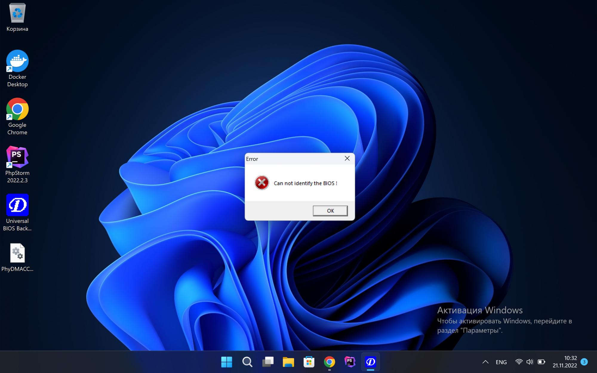Open the clock and date panel
Image resolution: width=597 pixels, height=373 pixels.
tap(564, 362)
